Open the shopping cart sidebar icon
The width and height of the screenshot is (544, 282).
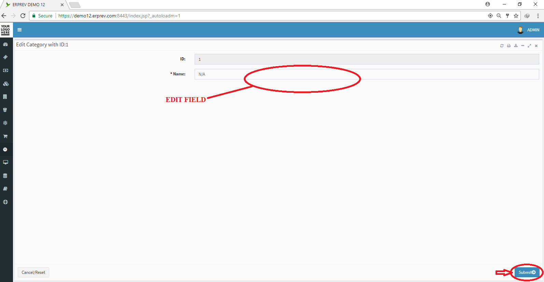pyautogui.click(x=5, y=136)
